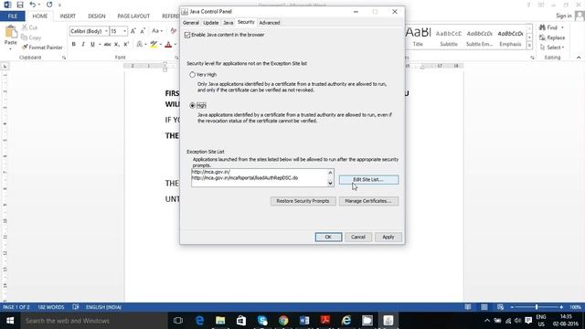
Task: Expand the Paste options arrow in Word
Action: coord(10,48)
